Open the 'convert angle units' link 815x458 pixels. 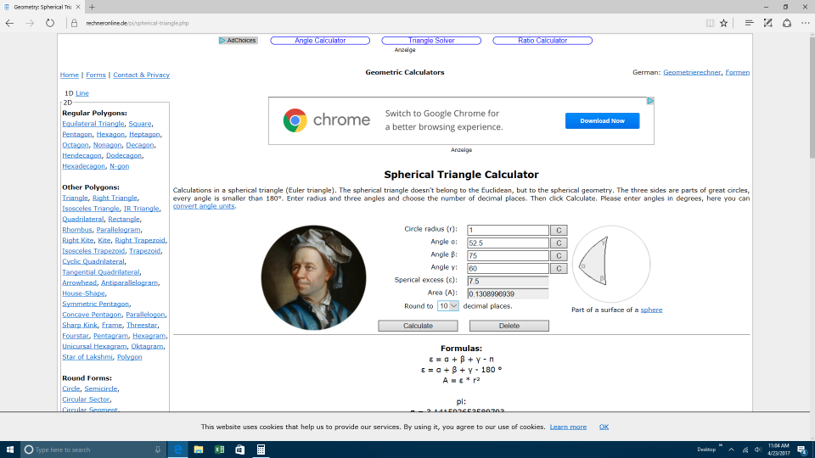point(204,206)
